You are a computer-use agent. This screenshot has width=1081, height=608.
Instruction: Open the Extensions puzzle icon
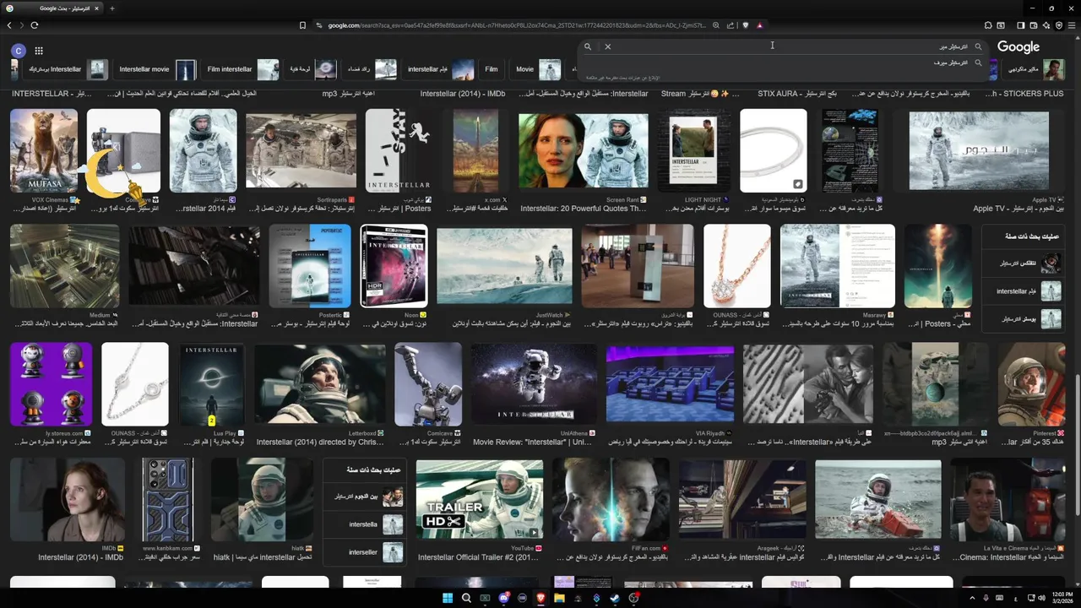click(988, 25)
